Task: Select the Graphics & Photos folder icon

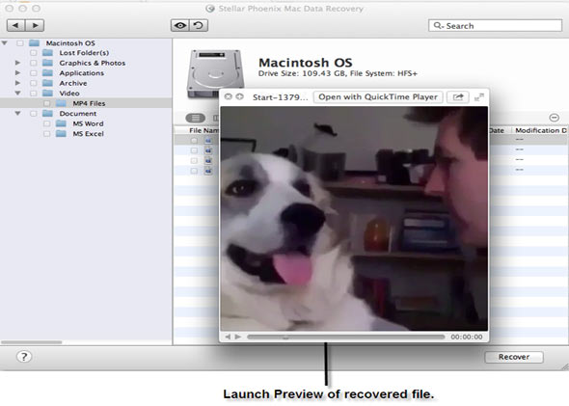Action: coord(47,63)
